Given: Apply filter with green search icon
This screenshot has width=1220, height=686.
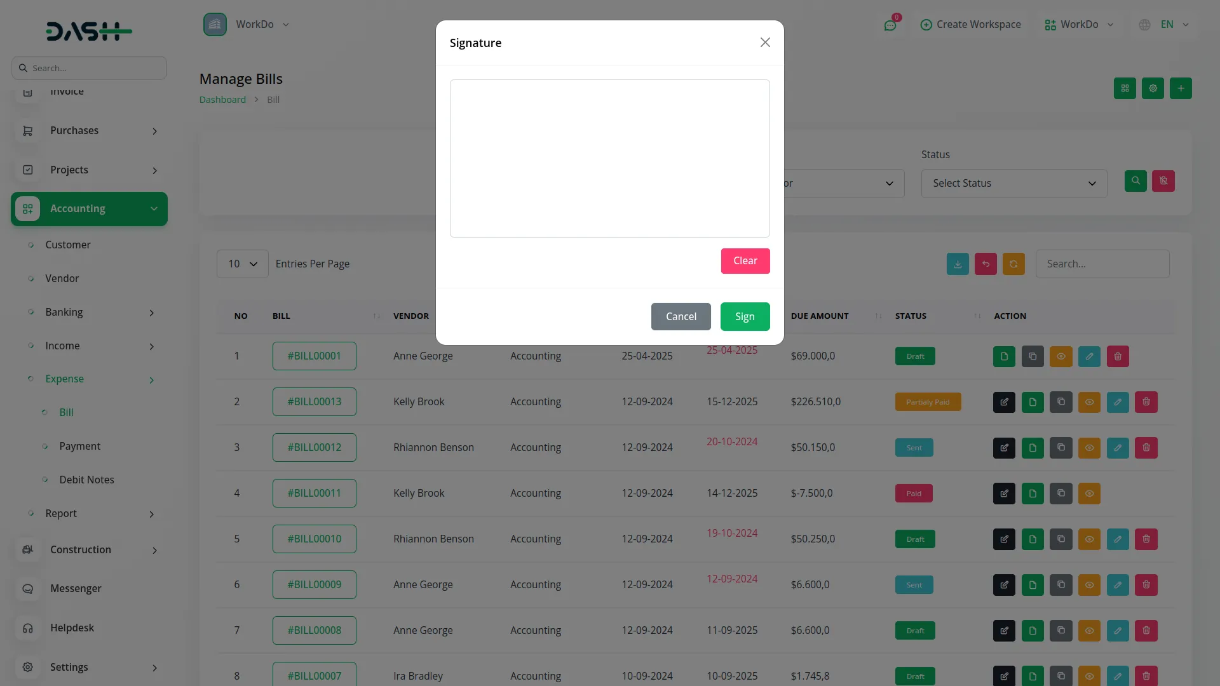Looking at the screenshot, I should pos(1135,181).
